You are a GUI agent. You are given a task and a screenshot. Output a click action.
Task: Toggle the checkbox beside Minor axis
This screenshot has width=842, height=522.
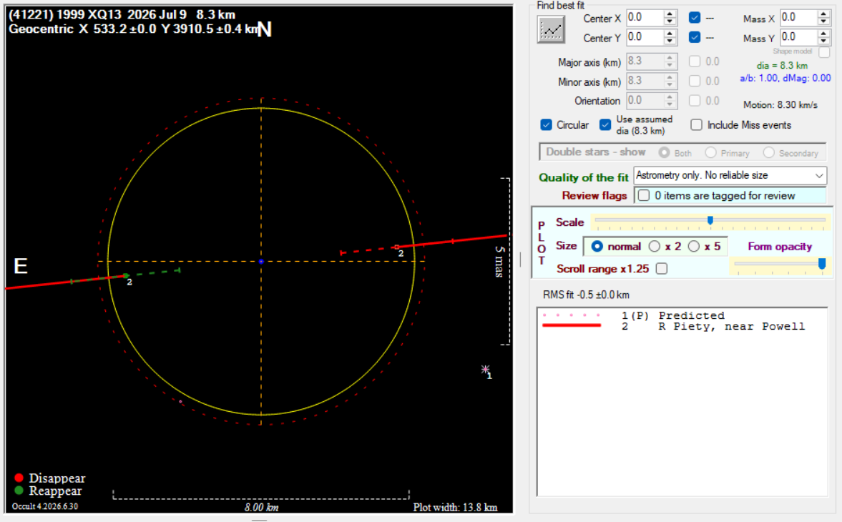coord(695,81)
